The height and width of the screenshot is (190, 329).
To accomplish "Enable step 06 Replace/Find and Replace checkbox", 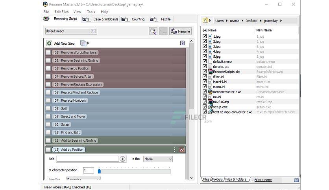I will [x=48, y=93].
